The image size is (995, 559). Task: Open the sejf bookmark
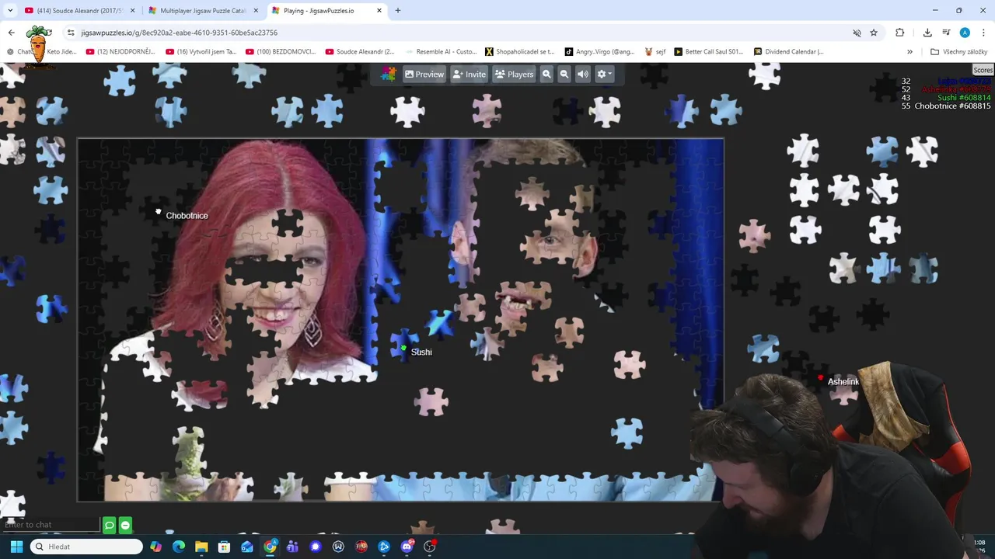[655, 52]
